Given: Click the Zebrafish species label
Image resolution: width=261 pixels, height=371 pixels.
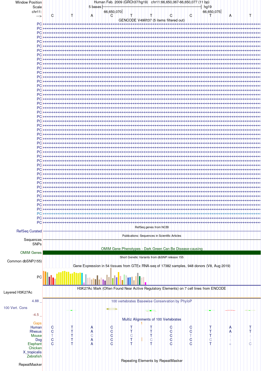Looking at the screenshot, I should (34, 356).
